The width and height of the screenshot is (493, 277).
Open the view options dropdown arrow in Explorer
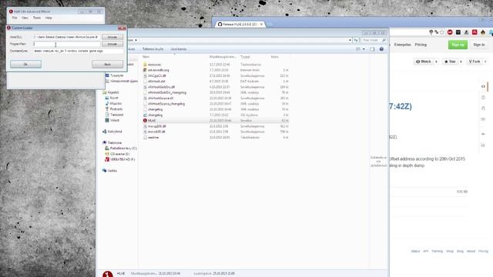[x=364, y=49]
